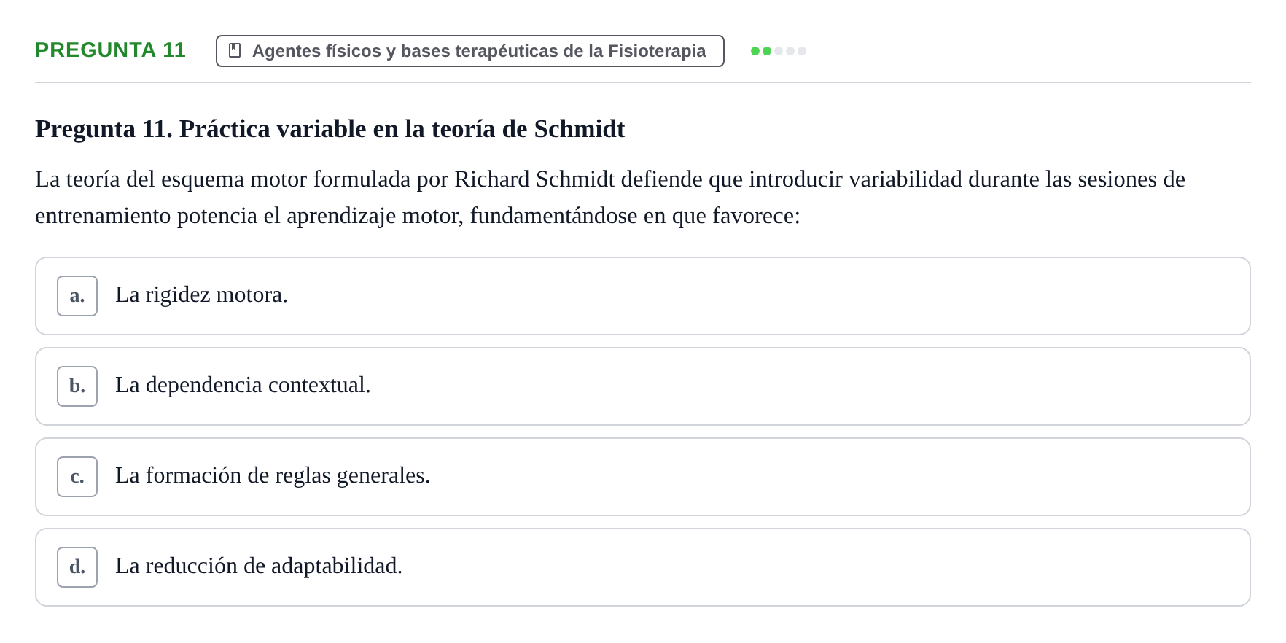The image size is (1286, 643).
Task: Choose option La rigidez motora
Action: pyautogui.click(x=643, y=296)
